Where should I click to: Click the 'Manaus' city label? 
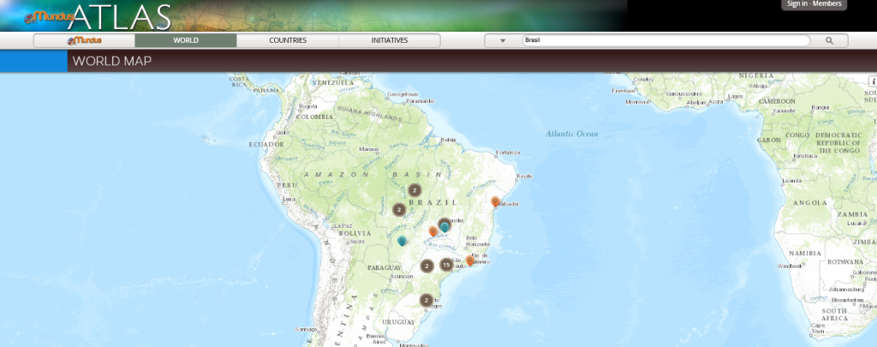(x=369, y=149)
